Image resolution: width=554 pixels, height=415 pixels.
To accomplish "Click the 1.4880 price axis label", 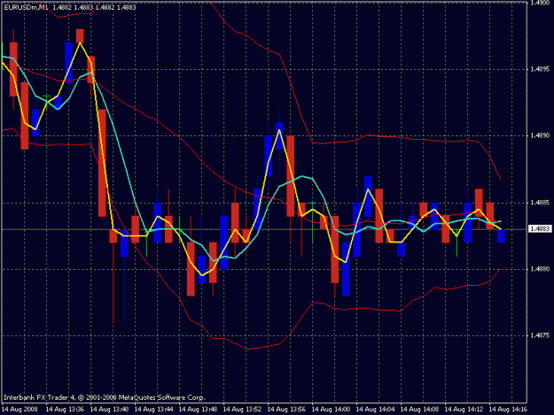I will (540, 269).
